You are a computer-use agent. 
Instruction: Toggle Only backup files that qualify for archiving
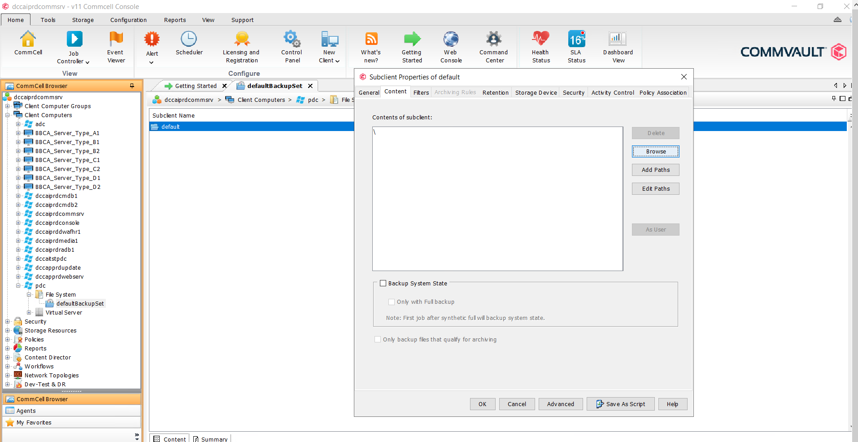tap(378, 340)
